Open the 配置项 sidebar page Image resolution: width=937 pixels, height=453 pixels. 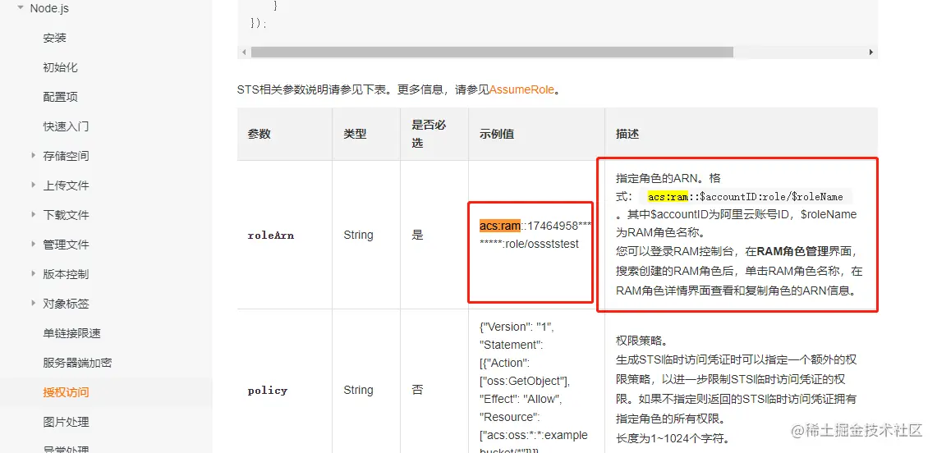click(x=60, y=98)
